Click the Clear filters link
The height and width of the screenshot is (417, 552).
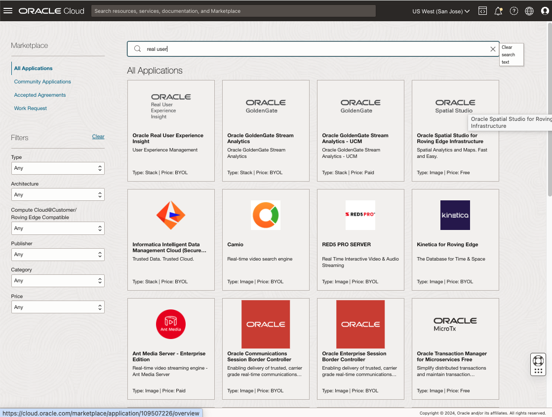click(98, 137)
